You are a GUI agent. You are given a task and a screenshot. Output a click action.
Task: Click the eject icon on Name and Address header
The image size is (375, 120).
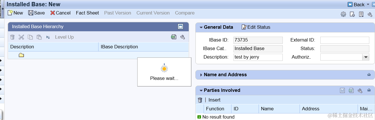point(369,75)
